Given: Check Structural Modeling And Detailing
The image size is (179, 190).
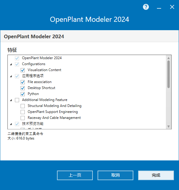Looking at the screenshot, I should pos(23,106).
